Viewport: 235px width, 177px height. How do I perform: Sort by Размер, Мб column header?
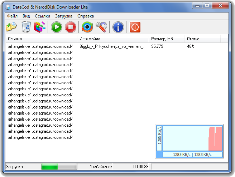[167, 39]
